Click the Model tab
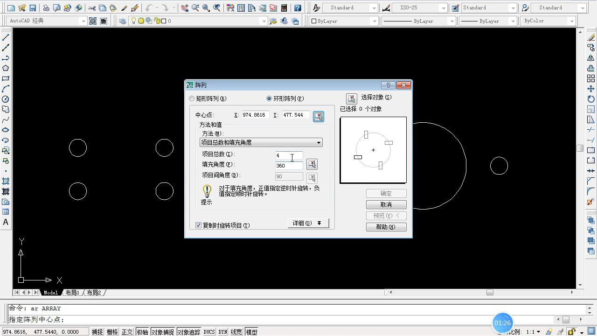 50,293
